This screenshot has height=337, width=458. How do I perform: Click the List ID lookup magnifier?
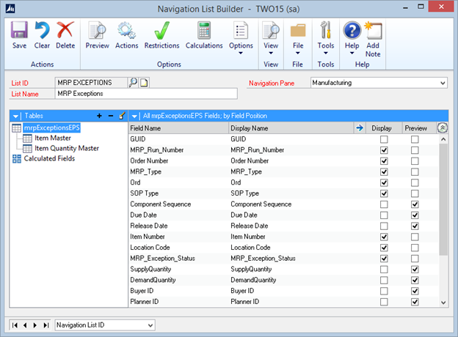click(x=133, y=83)
